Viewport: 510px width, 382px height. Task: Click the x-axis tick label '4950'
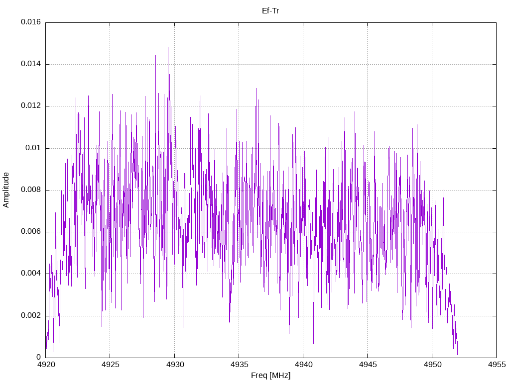click(x=432, y=365)
